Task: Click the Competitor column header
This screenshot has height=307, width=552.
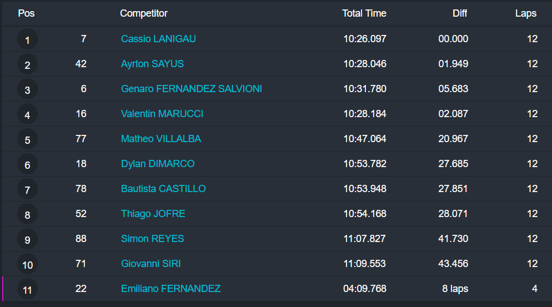Action: [143, 13]
